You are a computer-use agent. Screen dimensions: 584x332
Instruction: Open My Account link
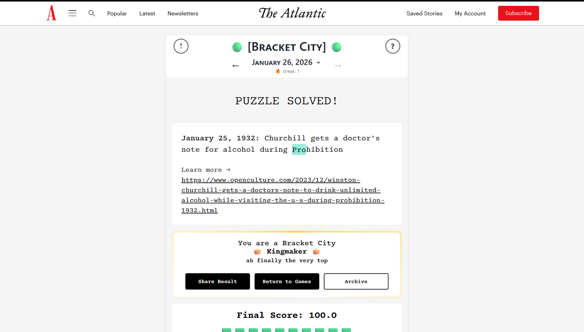[470, 13]
